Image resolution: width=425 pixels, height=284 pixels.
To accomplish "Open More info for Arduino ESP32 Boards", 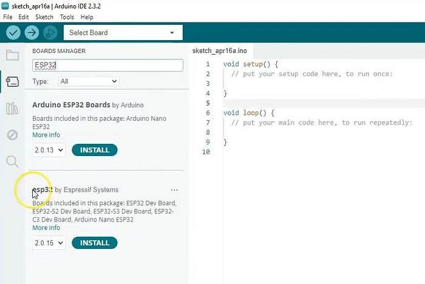I will click(x=46, y=135).
